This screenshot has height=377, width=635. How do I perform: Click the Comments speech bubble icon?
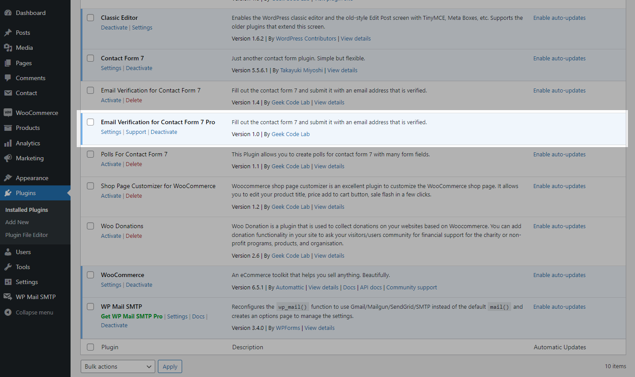[8, 78]
